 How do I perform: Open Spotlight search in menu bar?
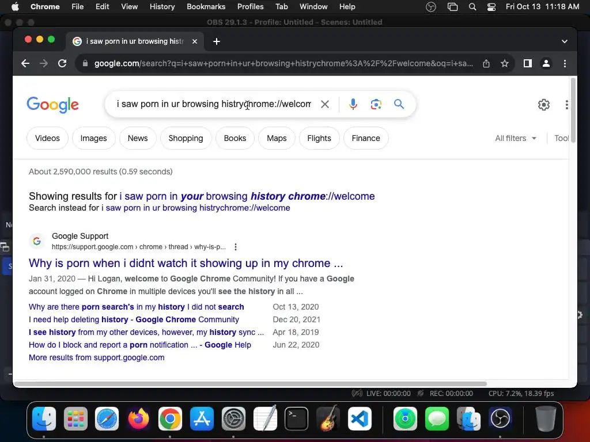(x=472, y=7)
